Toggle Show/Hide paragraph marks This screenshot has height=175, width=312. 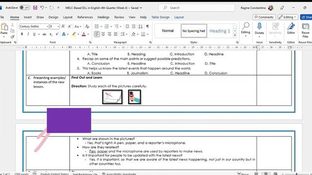(x=147, y=26)
